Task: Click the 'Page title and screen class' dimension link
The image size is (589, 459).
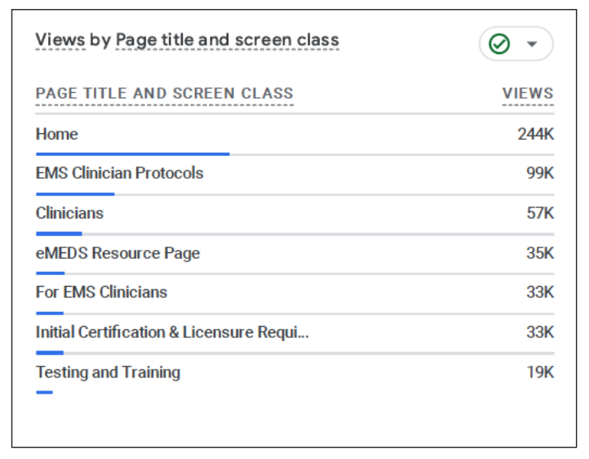Action: pos(227,40)
